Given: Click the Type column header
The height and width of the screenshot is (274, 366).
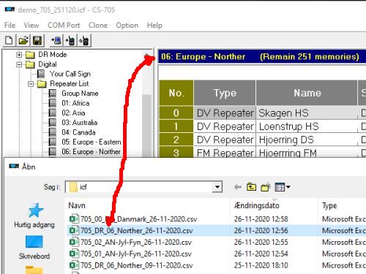Looking at the screenshot, I should [225, 93].
